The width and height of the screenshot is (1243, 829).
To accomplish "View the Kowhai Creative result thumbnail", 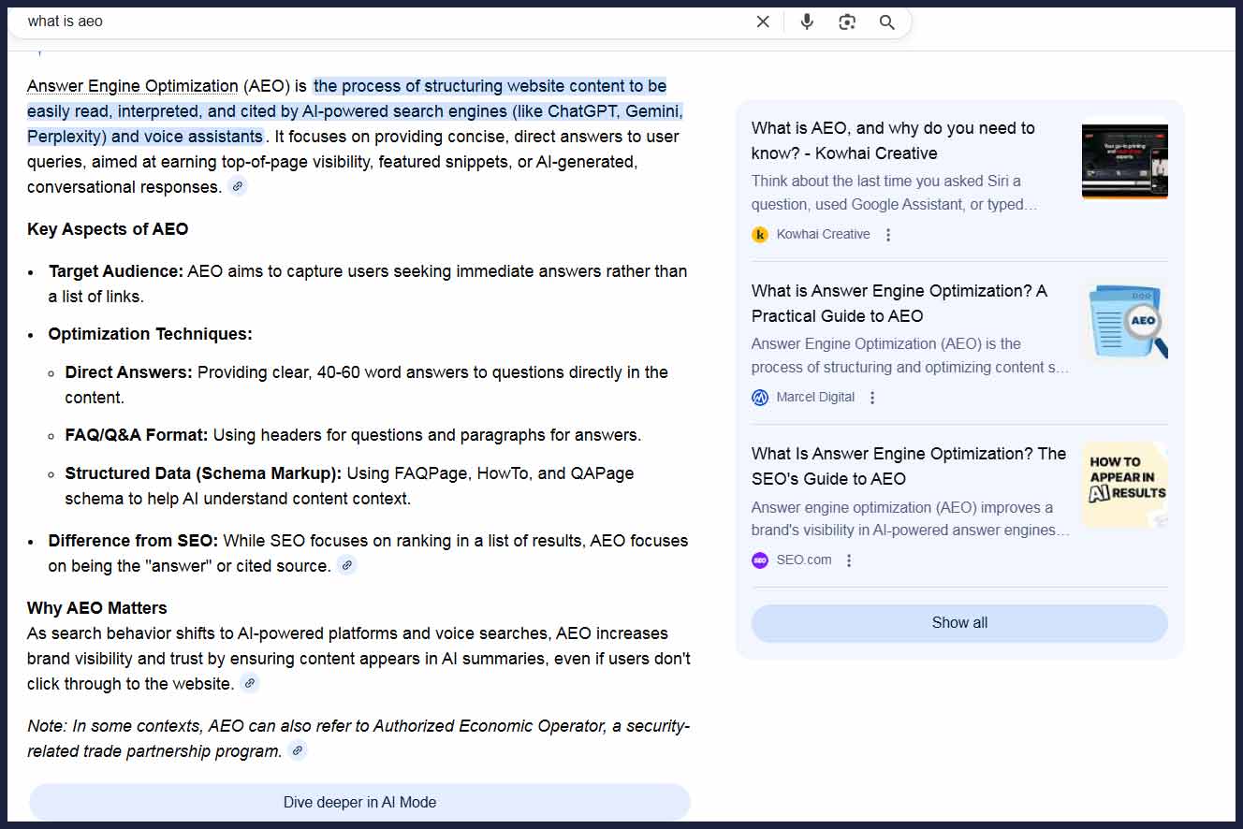I will point(1124,160).
